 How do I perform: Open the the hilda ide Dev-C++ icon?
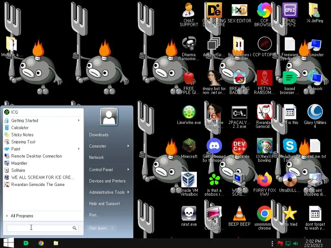point(239,149)
